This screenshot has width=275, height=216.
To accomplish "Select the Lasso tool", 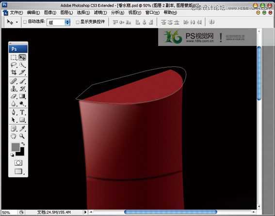I will pyautogui.click(x=14, y=65).
